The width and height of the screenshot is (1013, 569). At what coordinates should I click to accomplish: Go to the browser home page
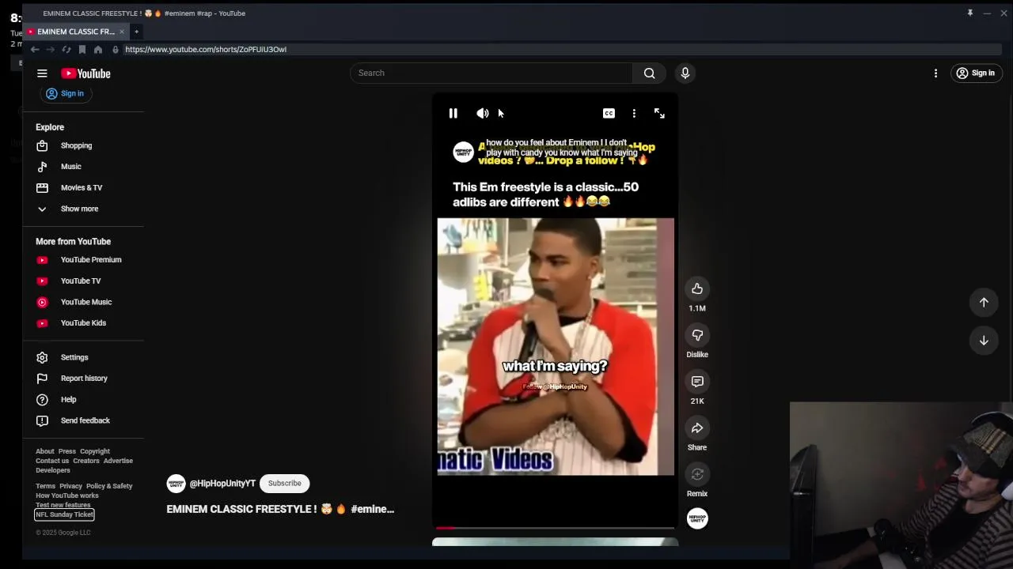coord(98,49)
